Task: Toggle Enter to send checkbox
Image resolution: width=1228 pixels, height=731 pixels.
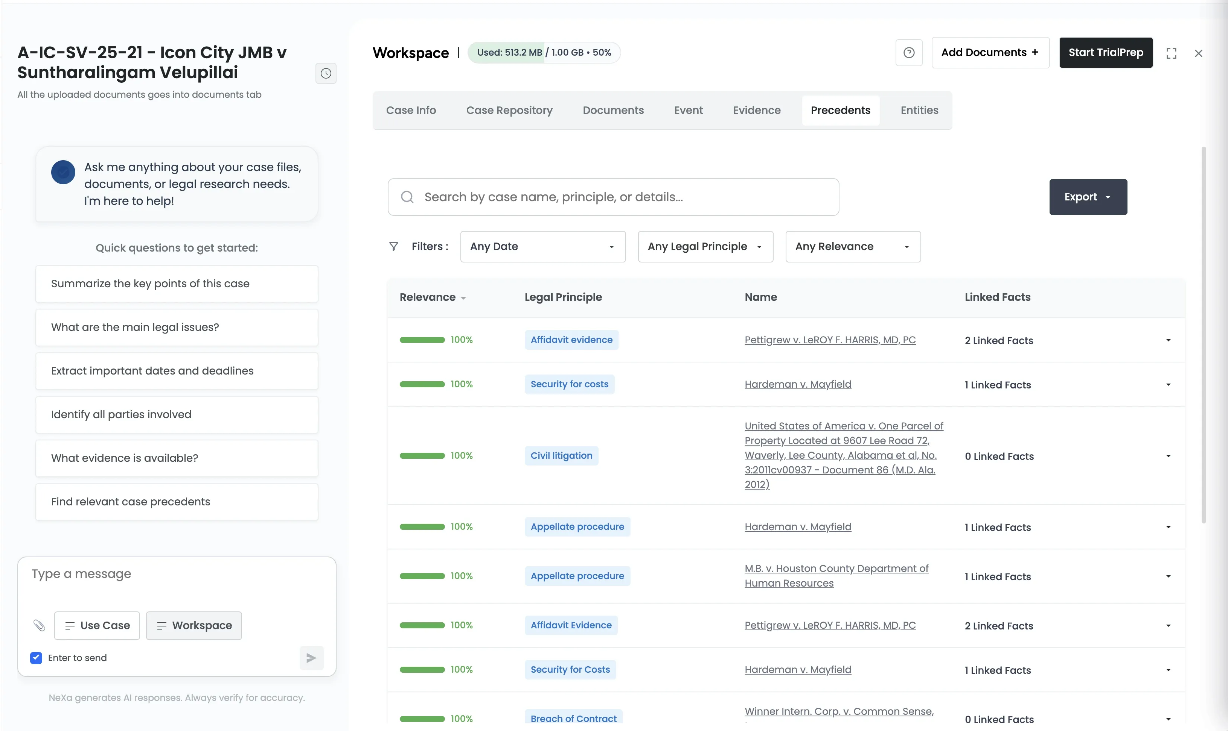Action: coord(36,658)
